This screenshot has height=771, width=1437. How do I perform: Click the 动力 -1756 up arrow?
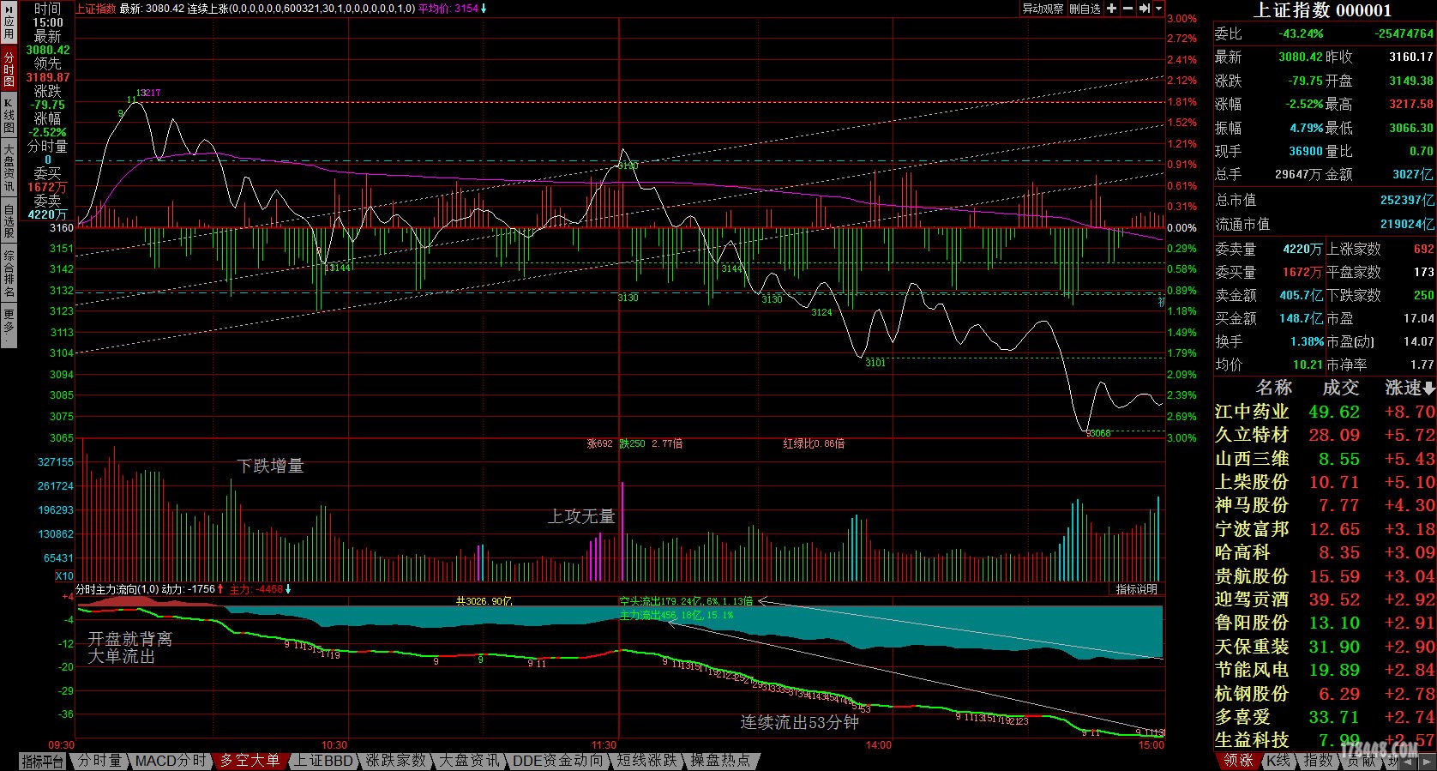point(220,589)
